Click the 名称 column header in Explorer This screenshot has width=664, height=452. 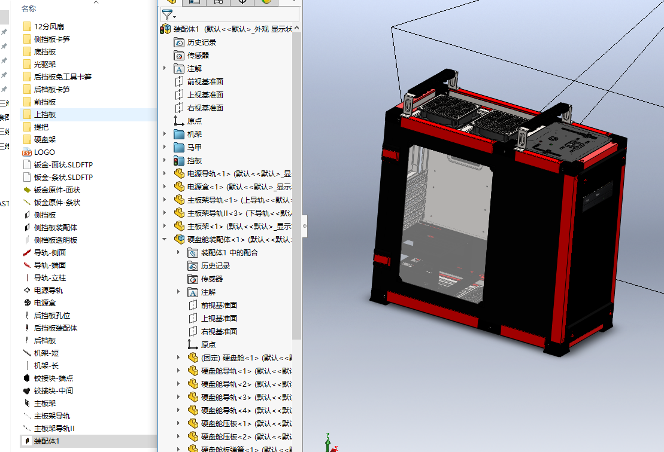(29, 8)
